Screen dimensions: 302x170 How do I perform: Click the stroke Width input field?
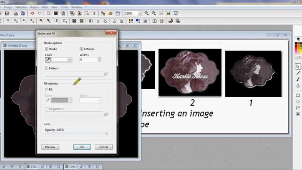click(x=89, y=60)
